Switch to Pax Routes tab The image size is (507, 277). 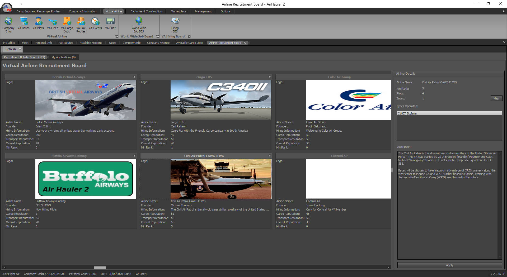pos(66,43)
